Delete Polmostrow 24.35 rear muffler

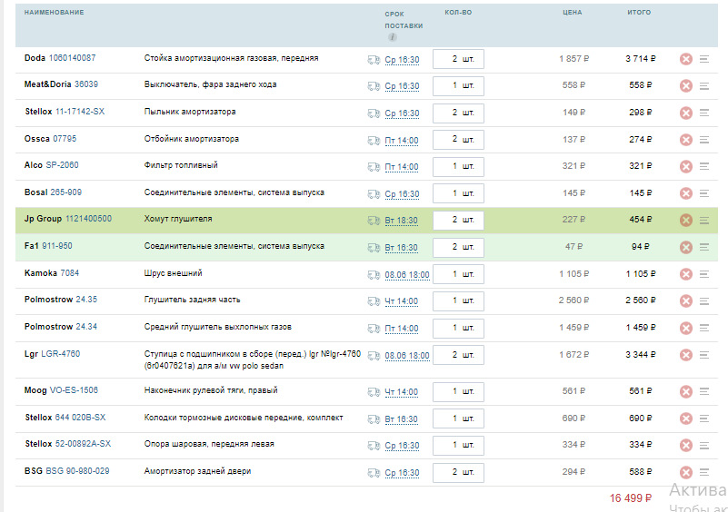686,301
